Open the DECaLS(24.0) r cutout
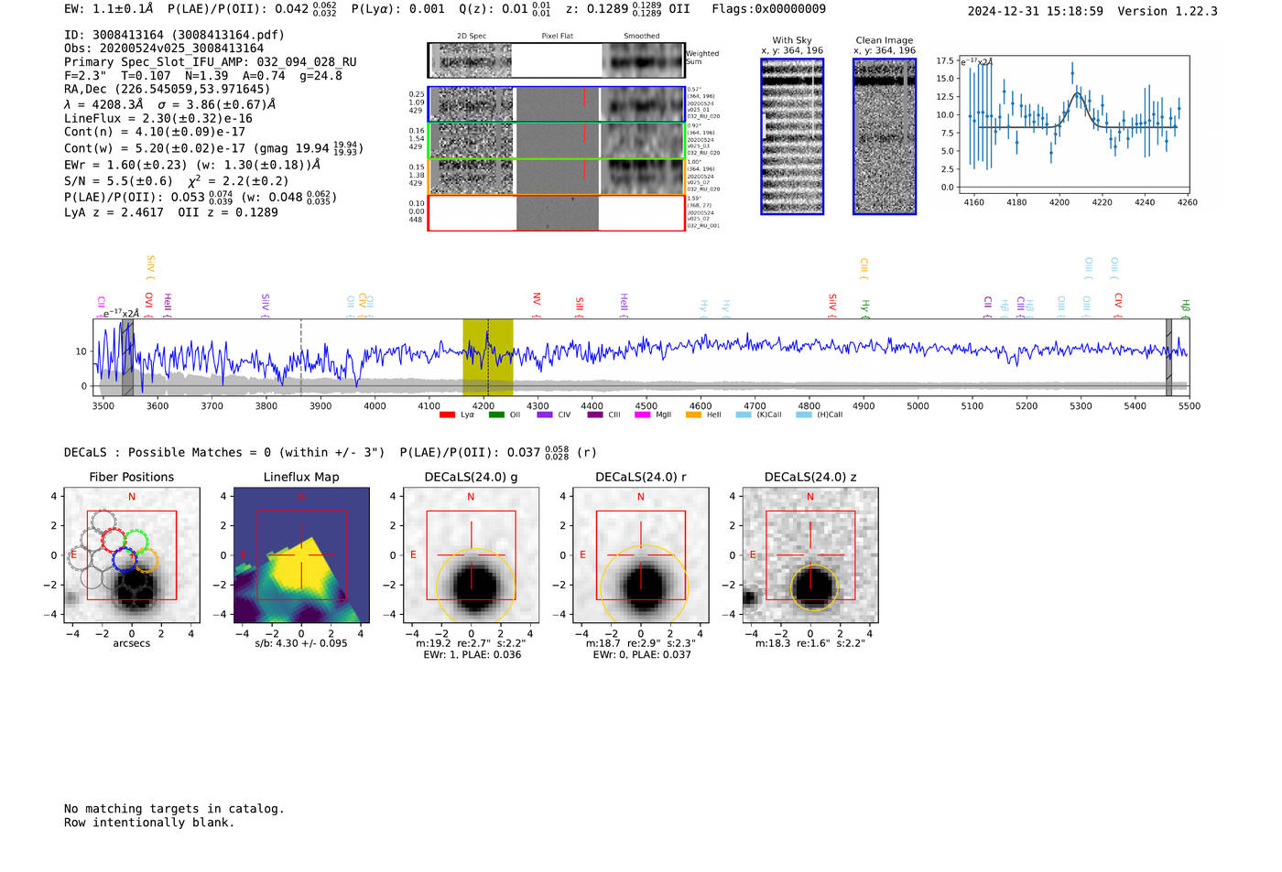The image size is (1282, 872). 640,554
